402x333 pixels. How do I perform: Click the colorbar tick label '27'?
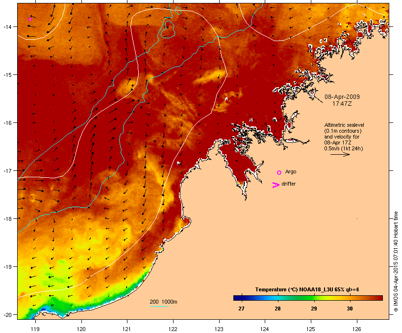[x=241, y=309]
